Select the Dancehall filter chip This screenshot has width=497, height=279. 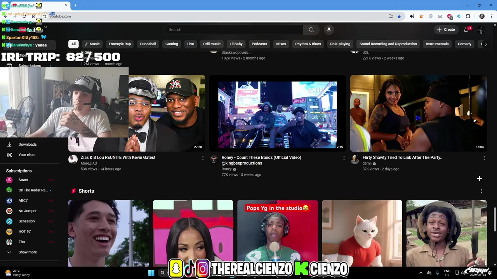click(148, 44)
